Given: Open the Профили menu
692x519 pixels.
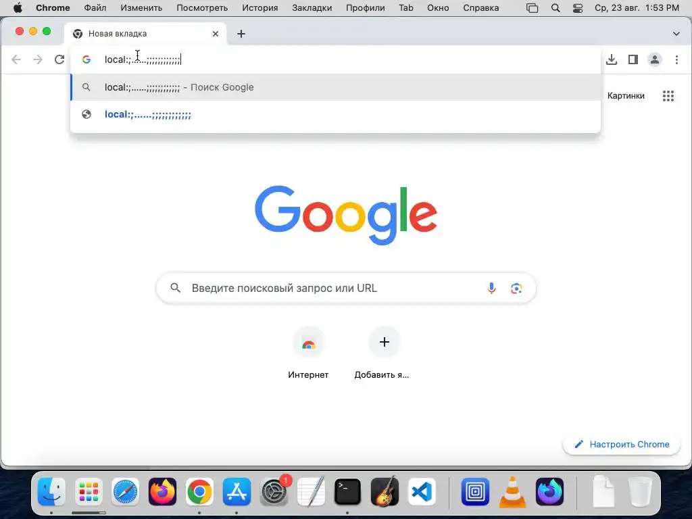Looking at the screenshot, I should pos(365,8).
